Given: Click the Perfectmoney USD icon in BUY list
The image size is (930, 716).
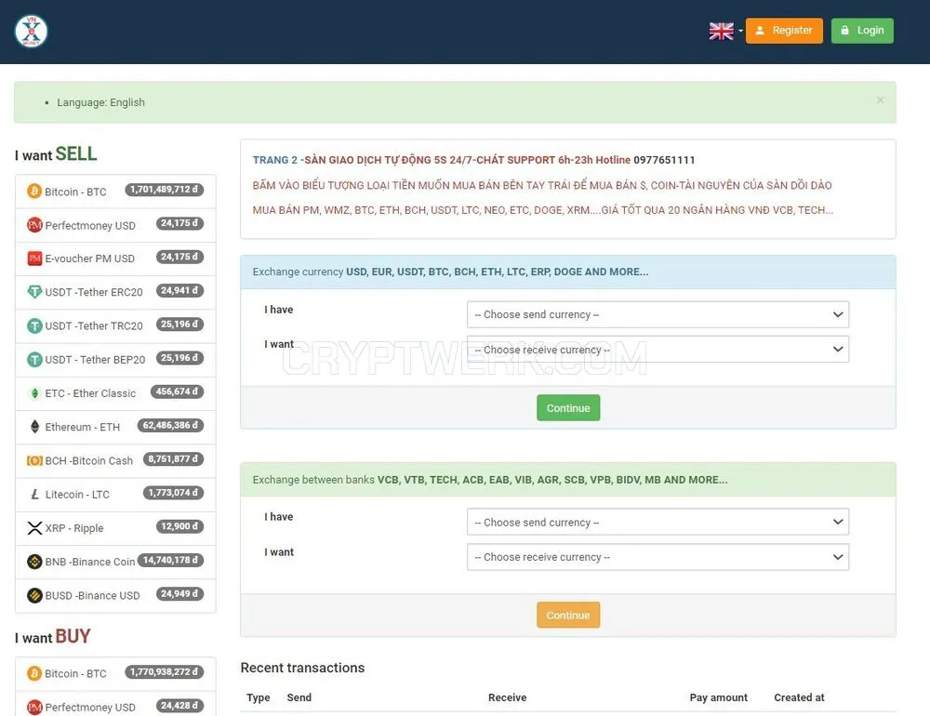Looking at the screenshot, I should [x=34, y=707].
